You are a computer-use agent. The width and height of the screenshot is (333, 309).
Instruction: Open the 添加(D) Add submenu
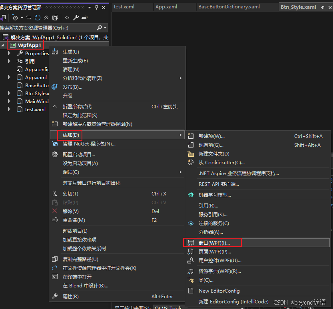pyautogui.click(x=117, y=135)
